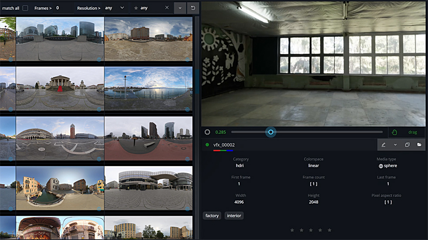Open the dropdown chevron beside edit icon
Viewport: 428px width, 240px height.
(395, 145)
